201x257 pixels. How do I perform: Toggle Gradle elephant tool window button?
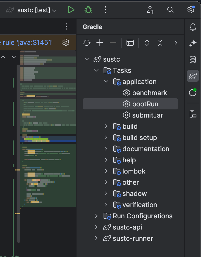point(193,76)
